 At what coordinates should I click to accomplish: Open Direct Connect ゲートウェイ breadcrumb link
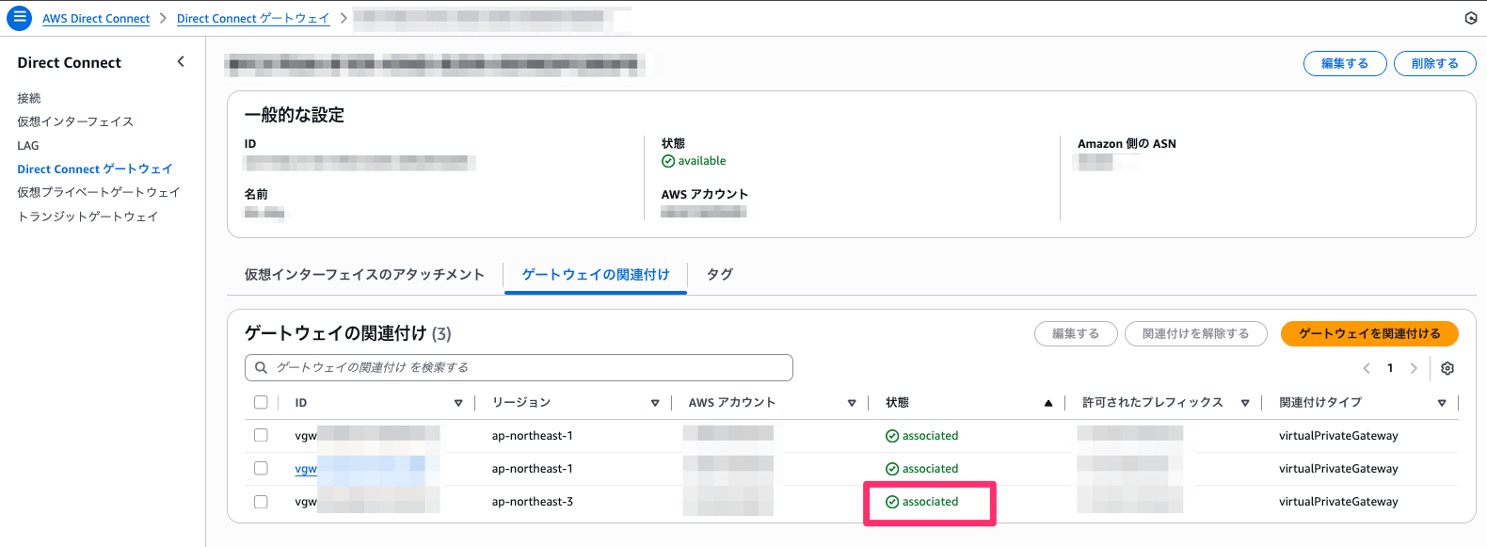point(253,19)
